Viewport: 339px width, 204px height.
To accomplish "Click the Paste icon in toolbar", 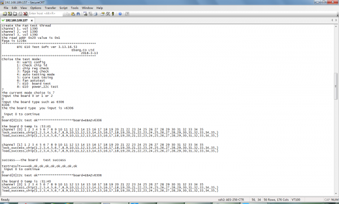I will click(x=73, y=14).
